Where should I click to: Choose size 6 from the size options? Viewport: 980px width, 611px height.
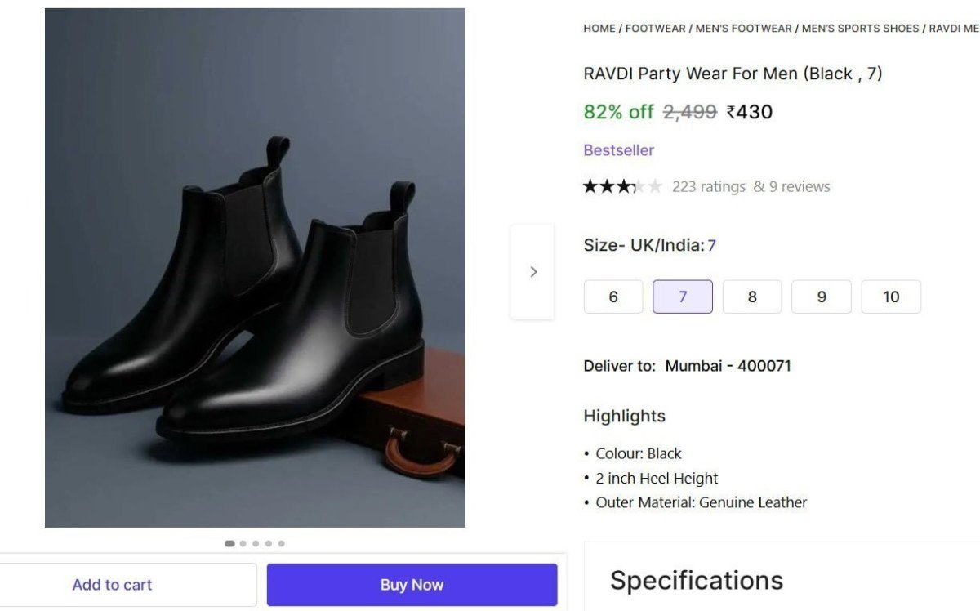[612, 297]
